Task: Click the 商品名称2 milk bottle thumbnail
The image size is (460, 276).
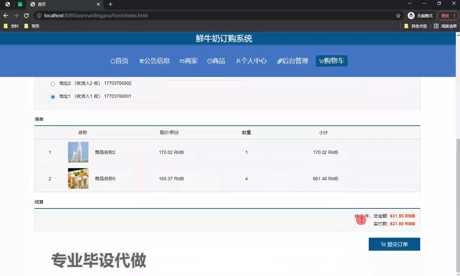Action: click(78, 152)
